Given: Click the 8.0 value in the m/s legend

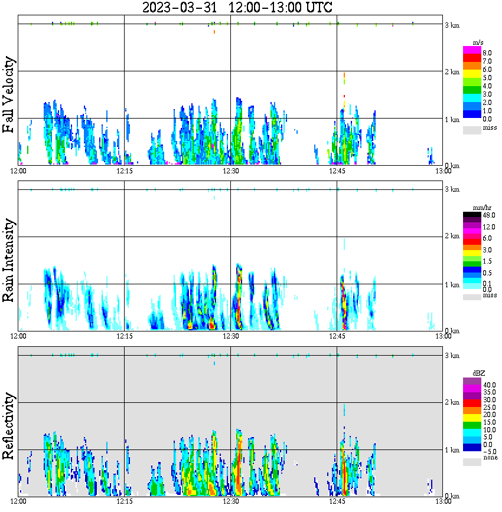Looking at the screenshot, I should click(x=487, y=53).
